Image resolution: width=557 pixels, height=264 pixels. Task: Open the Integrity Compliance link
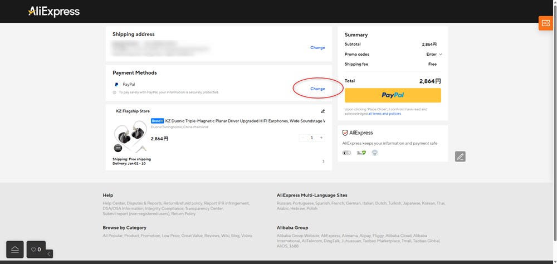(x=164, y=208)
